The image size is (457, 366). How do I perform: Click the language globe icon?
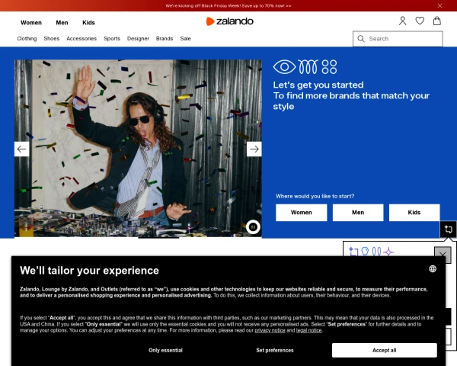coord(433,269)
